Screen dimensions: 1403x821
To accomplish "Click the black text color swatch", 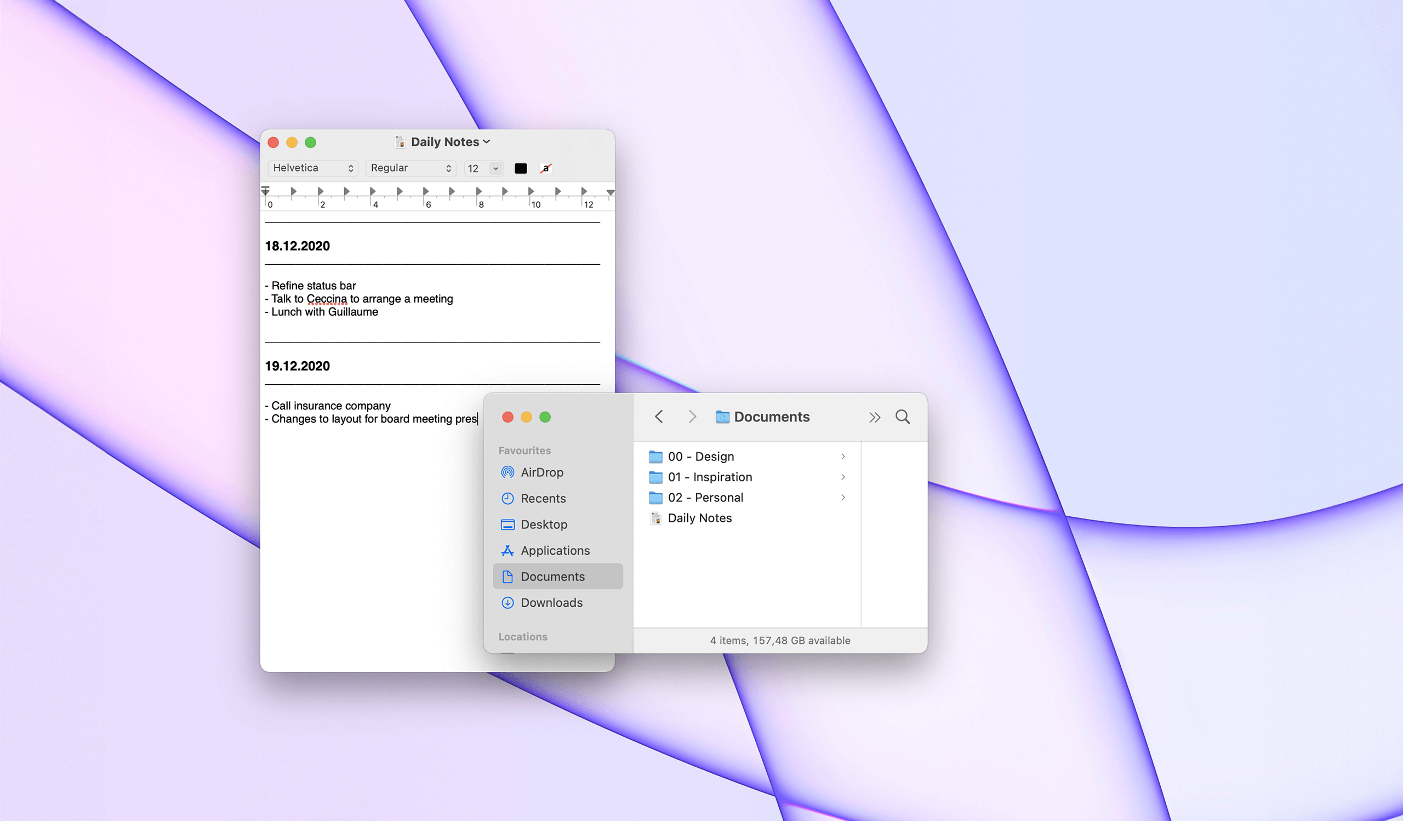I will click(x=521, y=168).
